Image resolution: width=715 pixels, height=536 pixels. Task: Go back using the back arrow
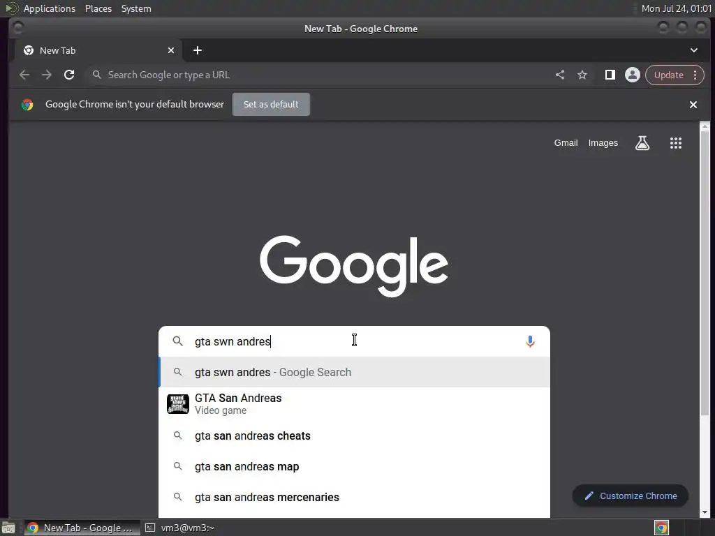tap(24, 75)
